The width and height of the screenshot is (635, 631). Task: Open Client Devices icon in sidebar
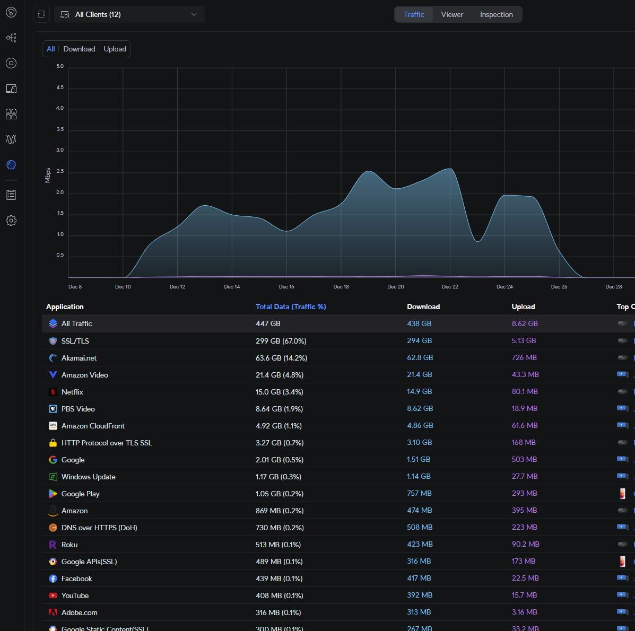coord(11,89)
